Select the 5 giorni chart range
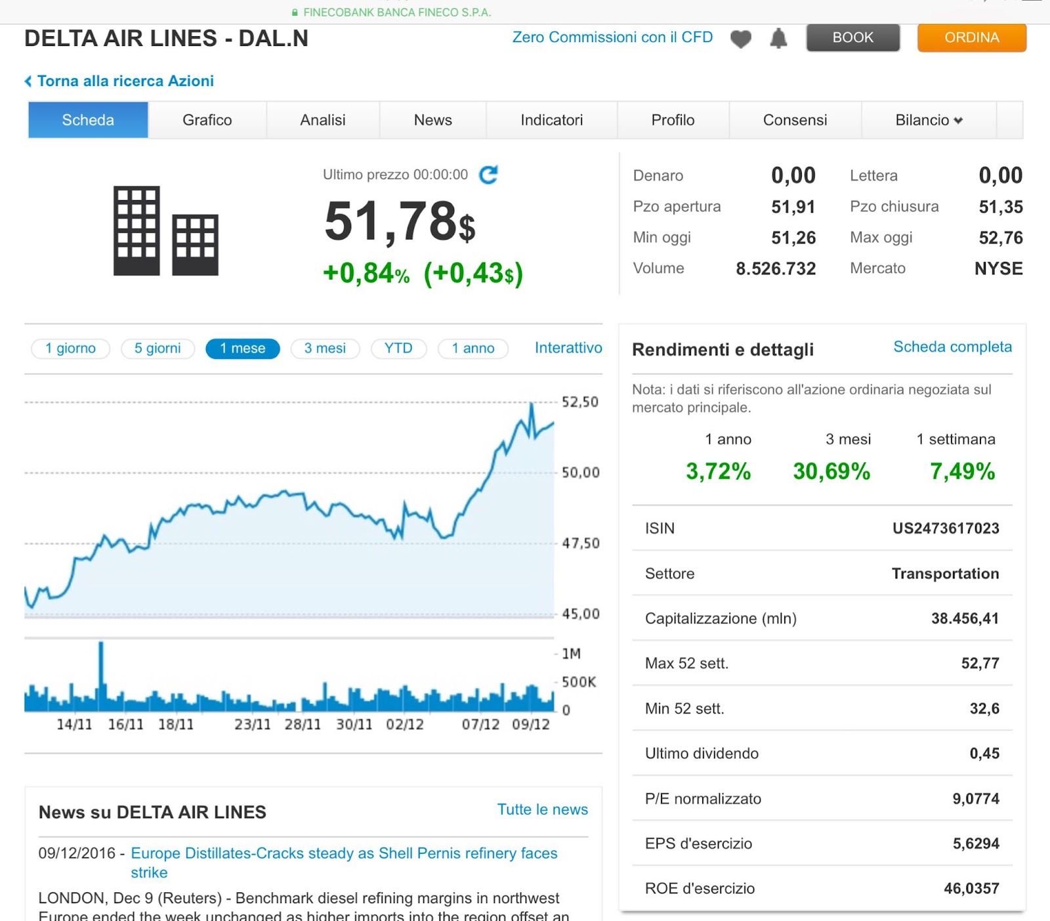The height and width of the screenshot is (921, 1050). [157, 349]
